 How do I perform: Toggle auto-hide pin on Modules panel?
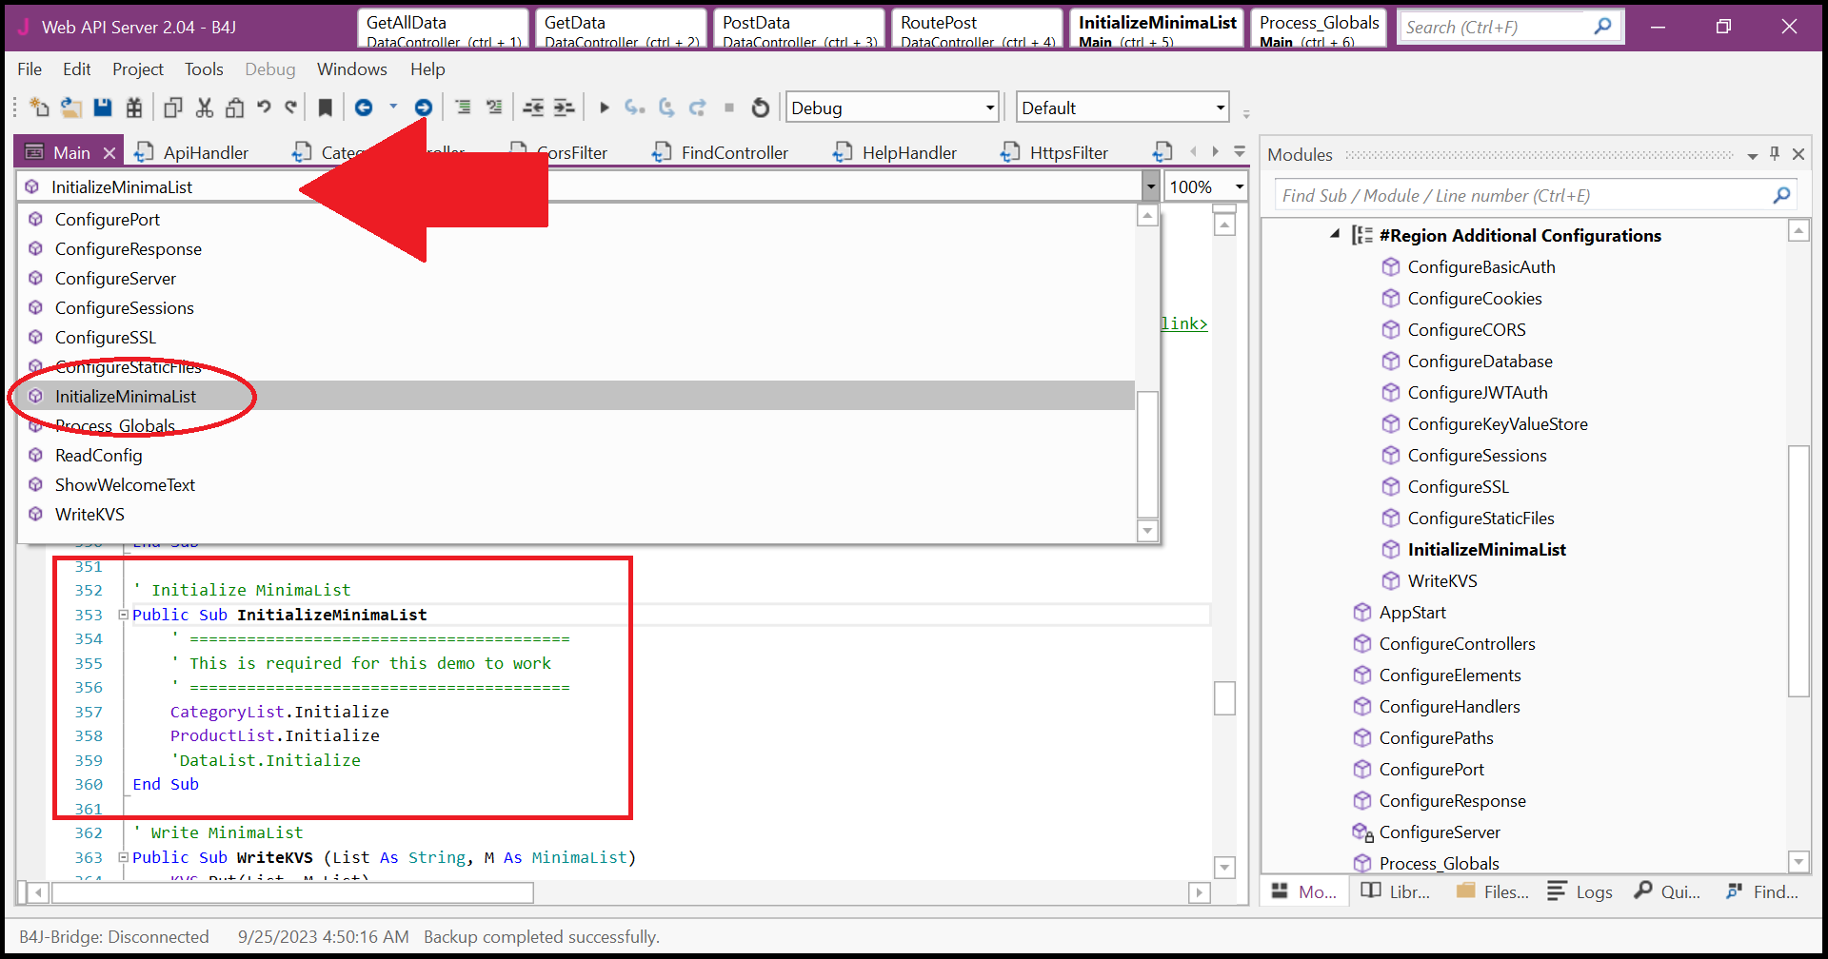click(1775, 153)
